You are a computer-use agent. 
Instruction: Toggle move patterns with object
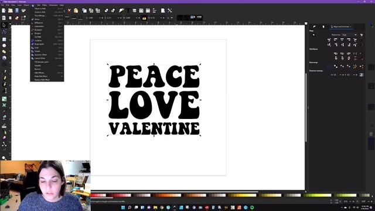click(x=199, y=18)
